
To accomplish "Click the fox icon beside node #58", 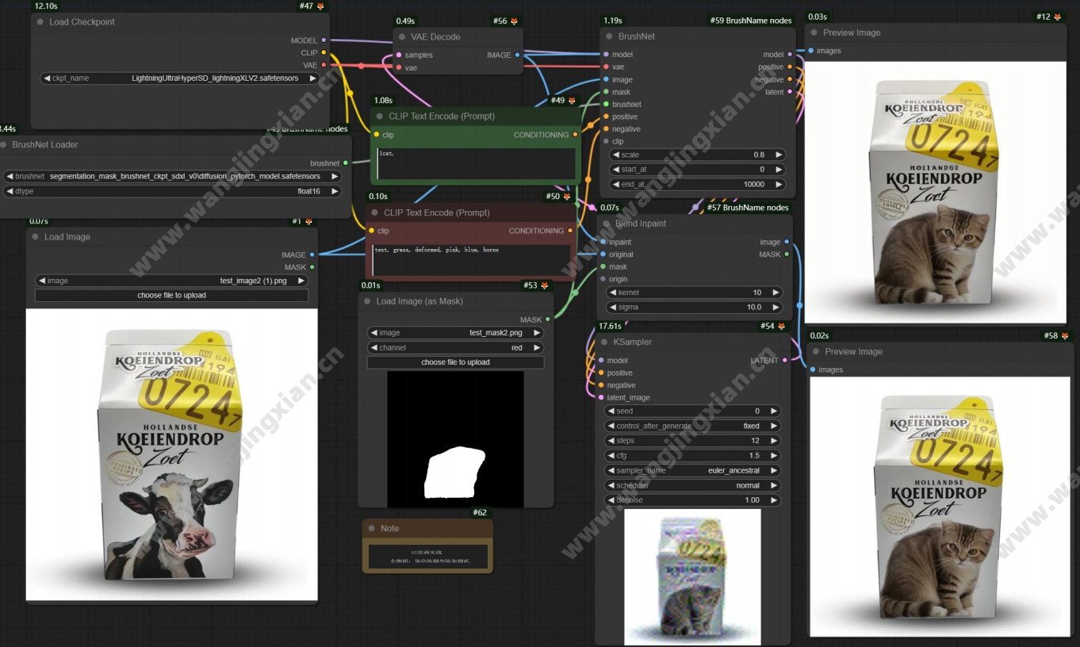I will point(1064,336).
